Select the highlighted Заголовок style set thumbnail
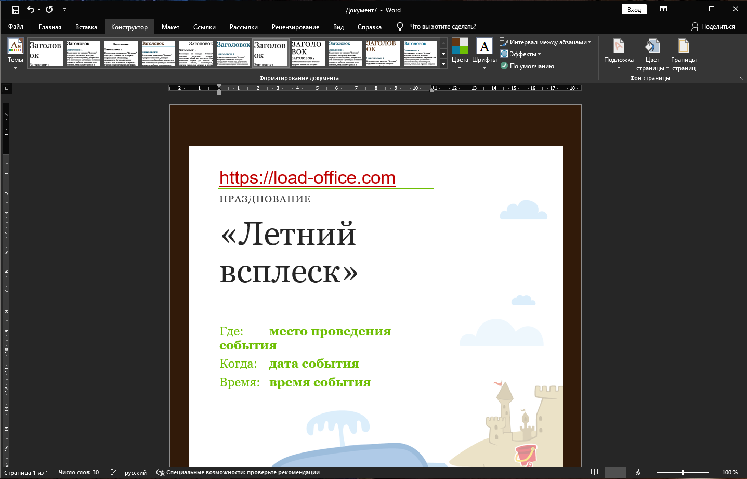 pos(270,53)
